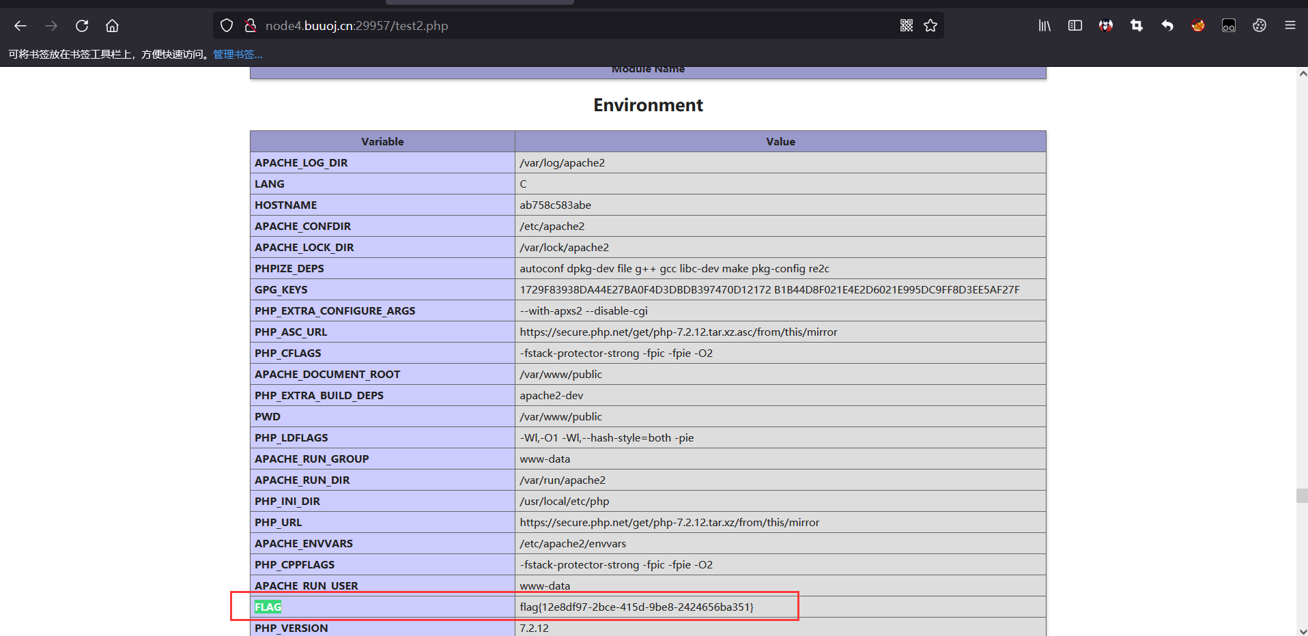The image size is (1308, 636).
Task: Select the APACHE_DOCUMENT_ROOT variable cell
Action: click(x=382, y=374)
